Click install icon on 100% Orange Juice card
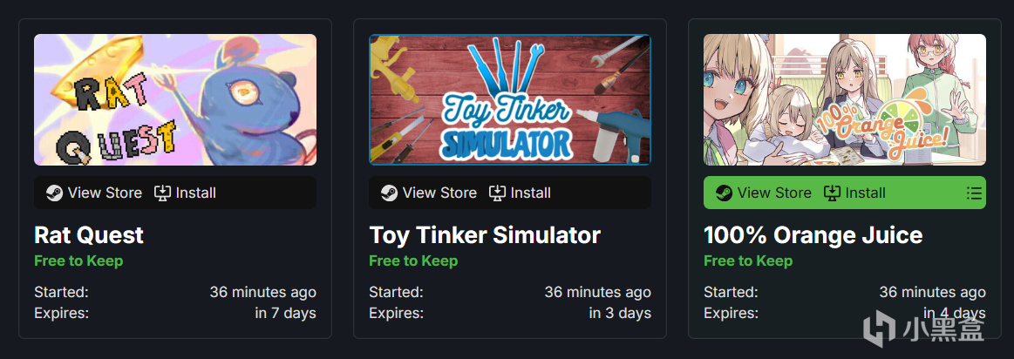The height and width of the screenshot is (359, 1014). [832, 193]
